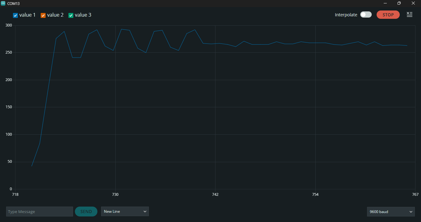
Task: Open the New Line ending dropdown
Action: 125,212
